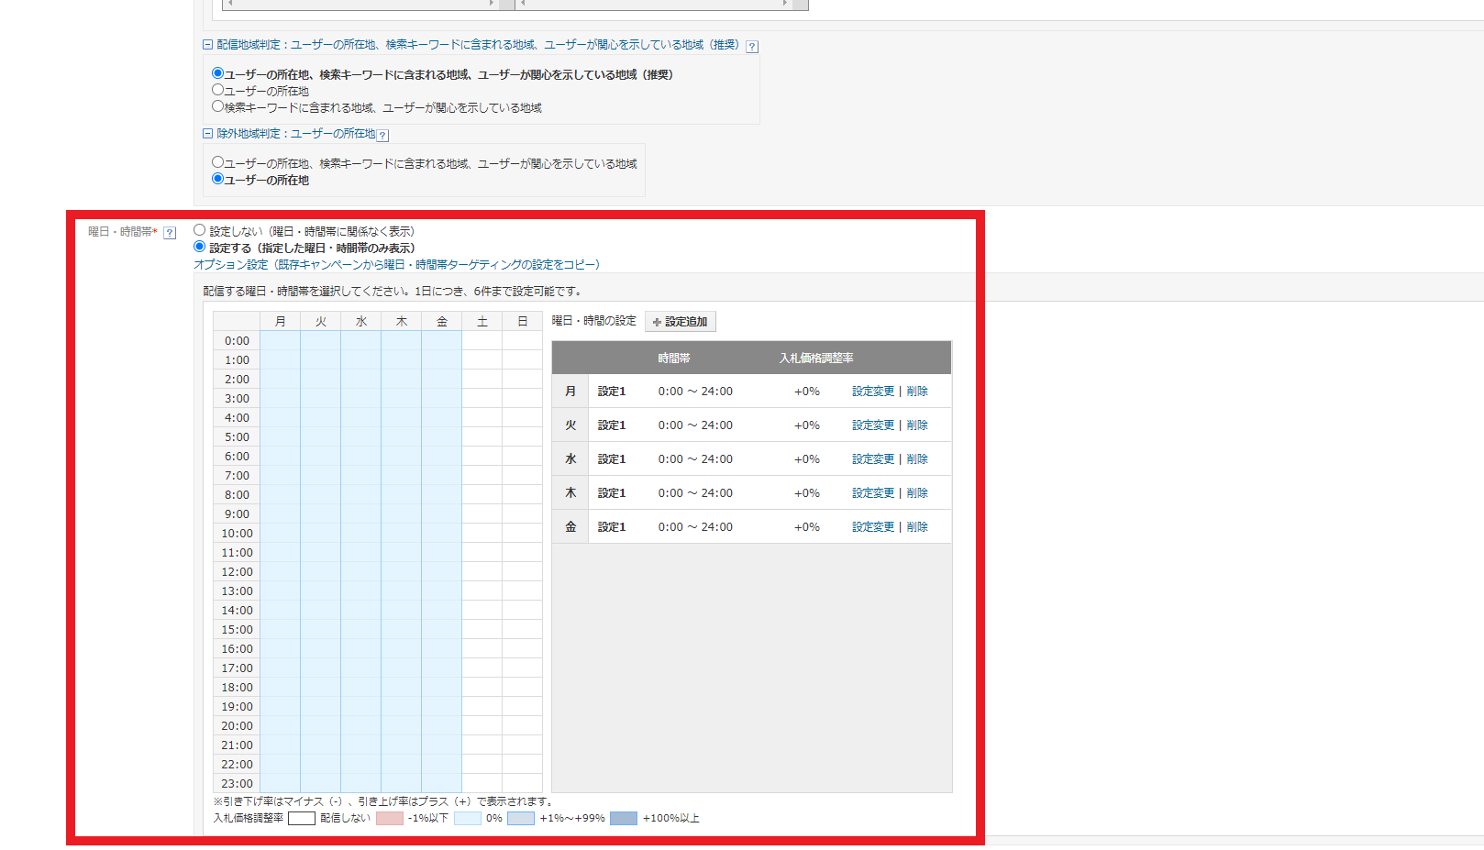Click 削除 for 月 row
This screenshot has width=1484, height=850.
917,392
